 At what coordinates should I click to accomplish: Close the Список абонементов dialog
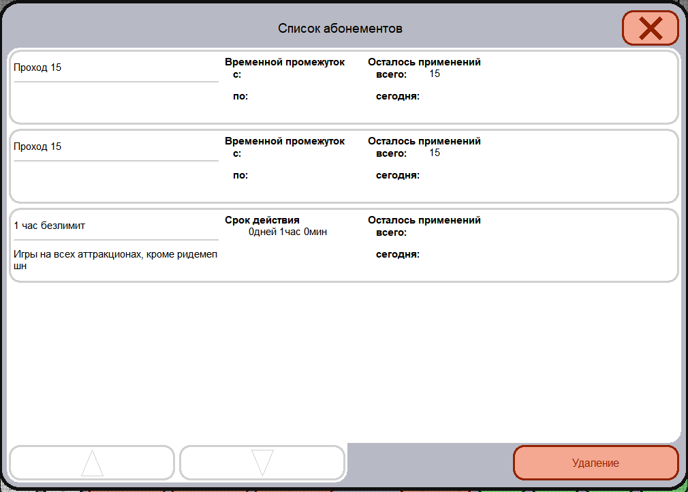click(x=651, y=28)
